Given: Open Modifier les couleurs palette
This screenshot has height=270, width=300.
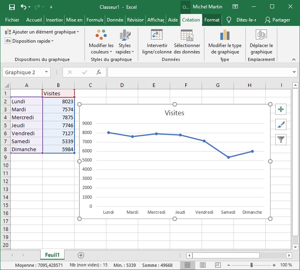Looking at the screenshot, I should coord(101,42).
